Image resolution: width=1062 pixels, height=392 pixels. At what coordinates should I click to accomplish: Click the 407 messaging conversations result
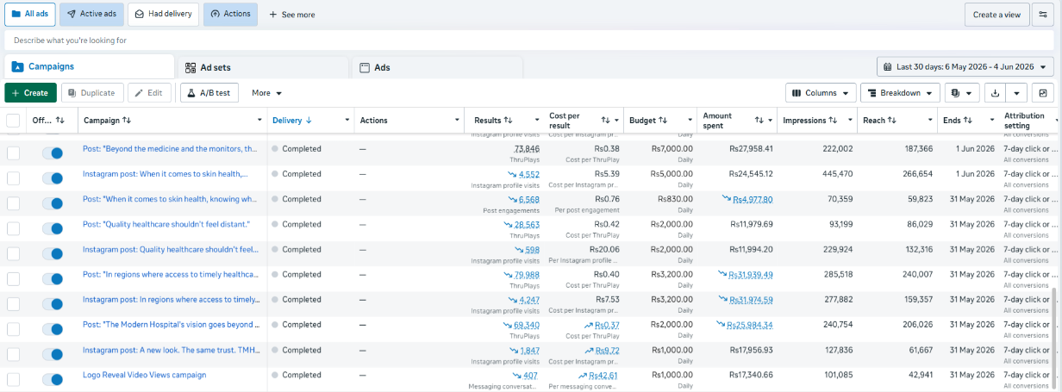click(531, 376)
